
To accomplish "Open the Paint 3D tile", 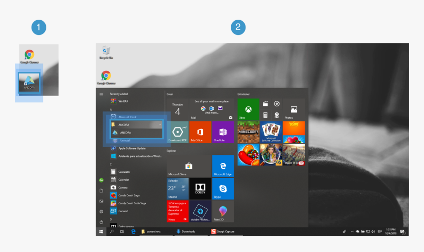I will point(223,211).
